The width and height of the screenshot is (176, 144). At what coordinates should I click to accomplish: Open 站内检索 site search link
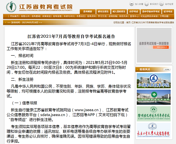169,4
